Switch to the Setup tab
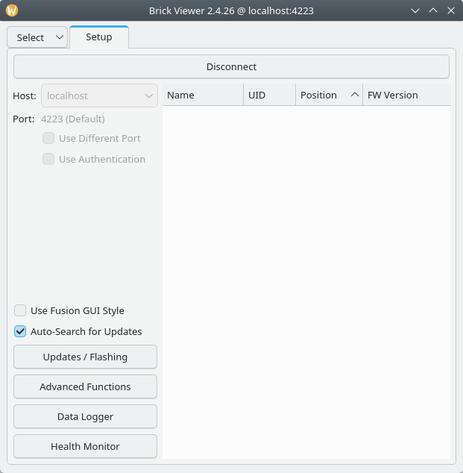Viewport: 463px width, 473px height. (98, 37)
